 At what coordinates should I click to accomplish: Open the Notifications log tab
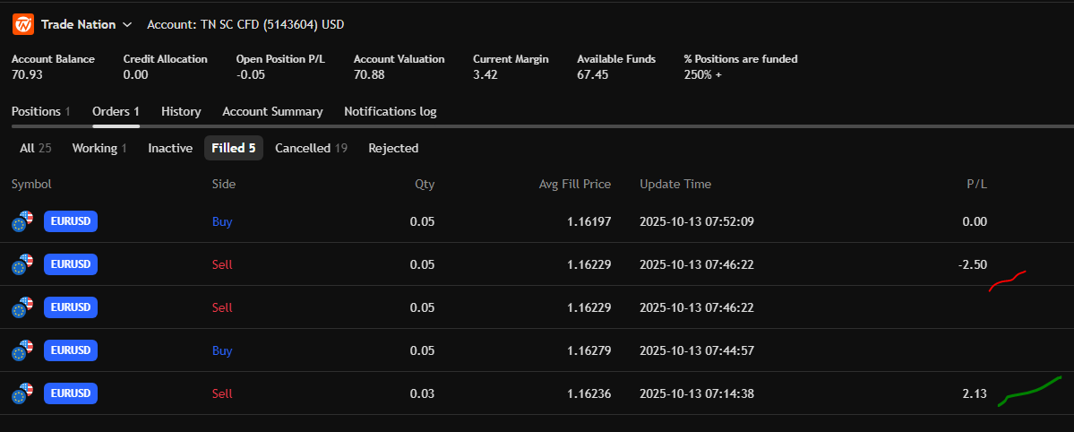coord(390,112)
